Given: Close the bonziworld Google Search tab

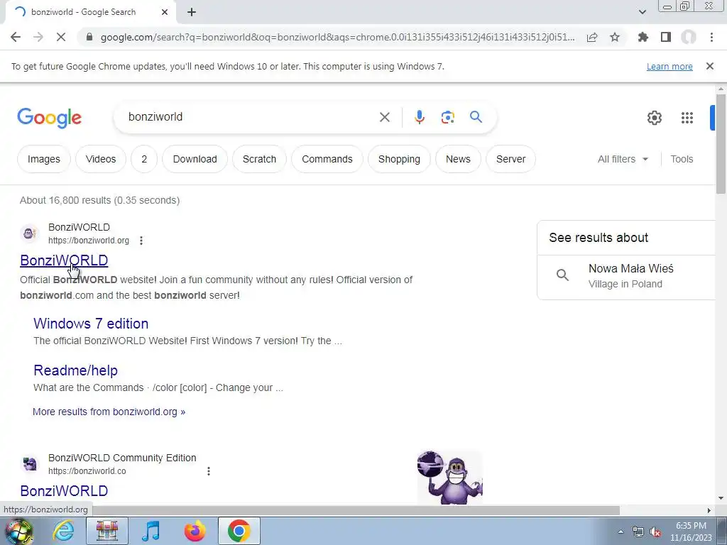Looking at the screenshot, I should [165, 12].
